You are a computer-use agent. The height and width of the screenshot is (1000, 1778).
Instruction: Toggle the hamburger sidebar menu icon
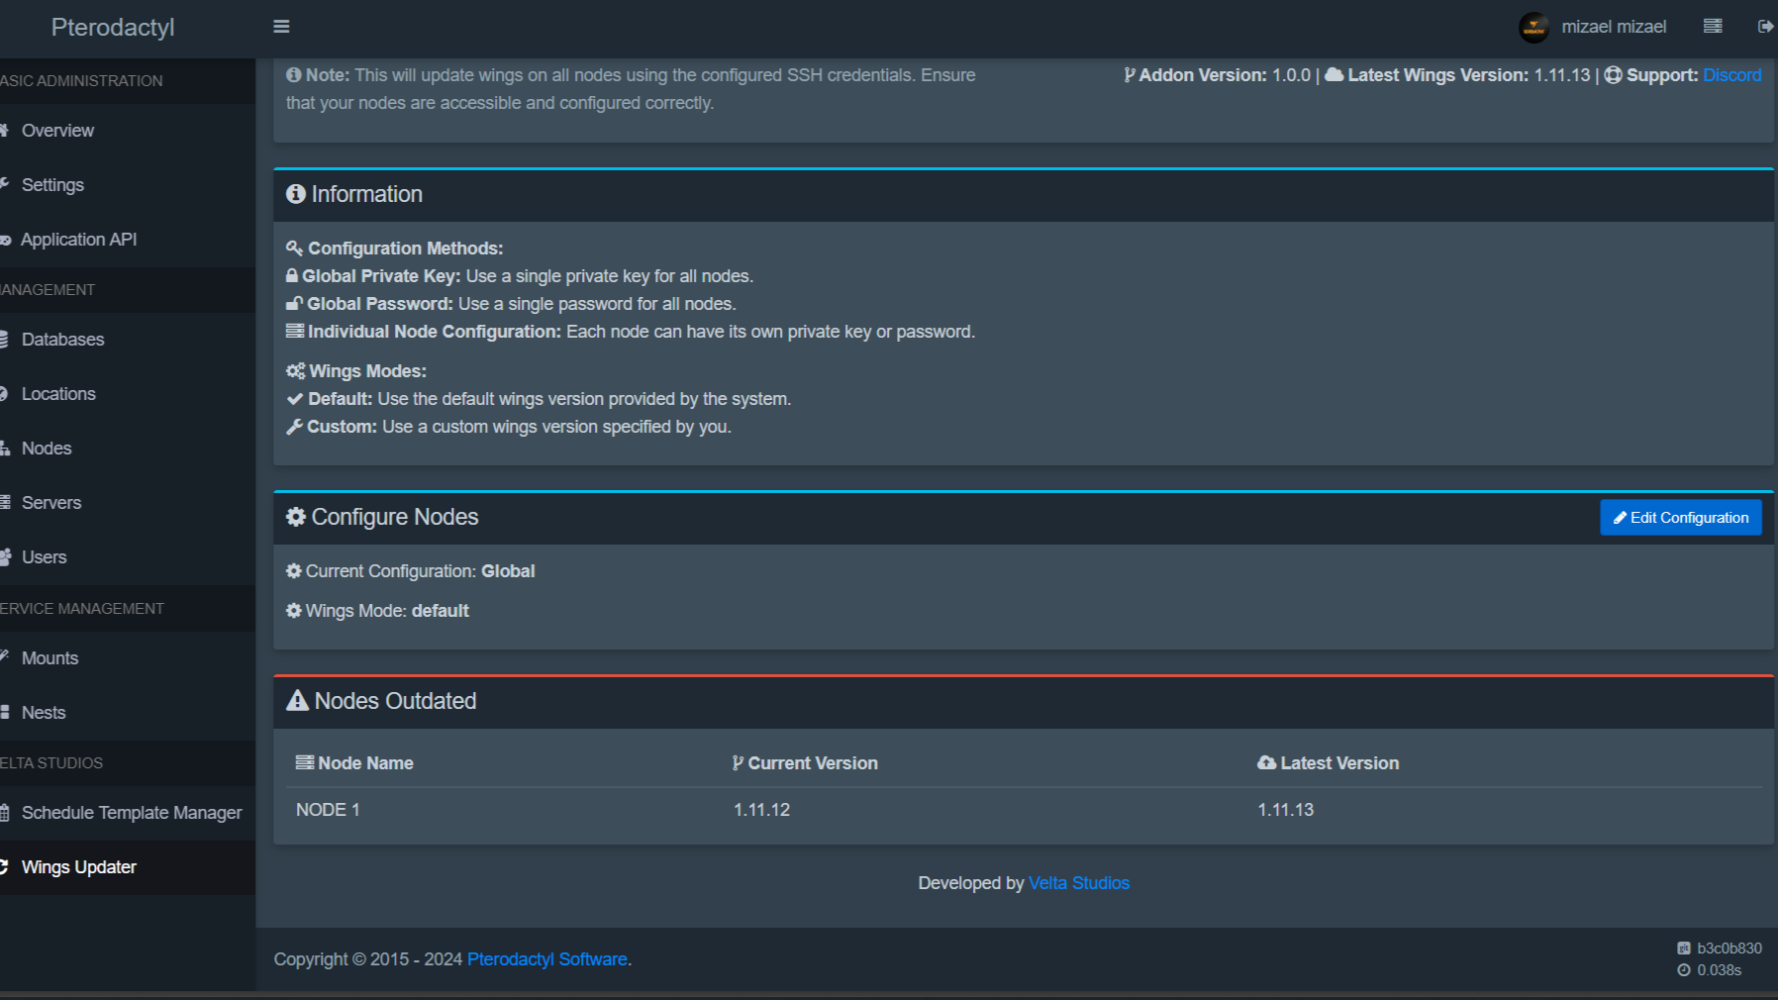click(281, 27)
